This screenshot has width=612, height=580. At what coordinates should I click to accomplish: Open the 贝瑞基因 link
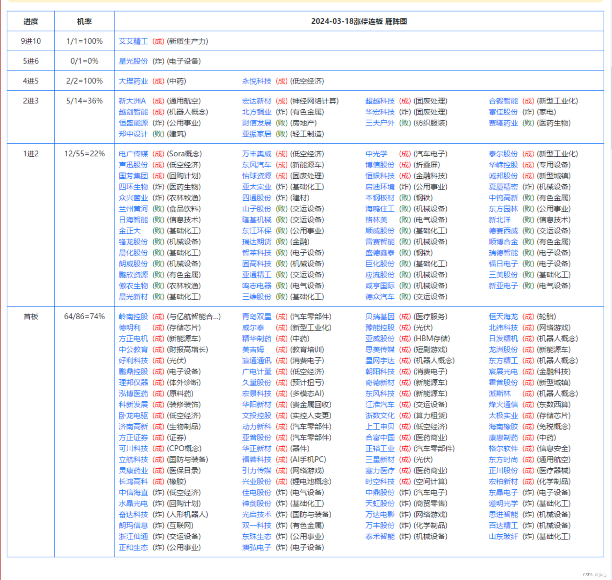point(380,317)
